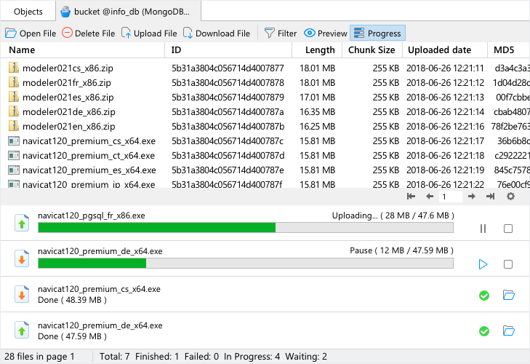Sort by the Length column header
The height and width of the screenshot is (364, 530).
pyautogui.click(x=317, y=50)
